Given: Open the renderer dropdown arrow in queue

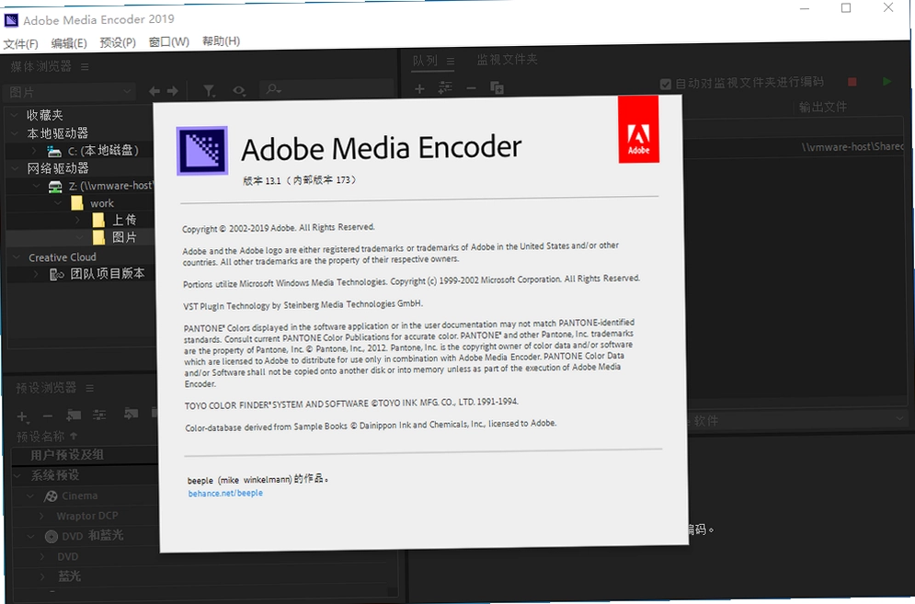Looking at the screenshot, I should [900, 418].
